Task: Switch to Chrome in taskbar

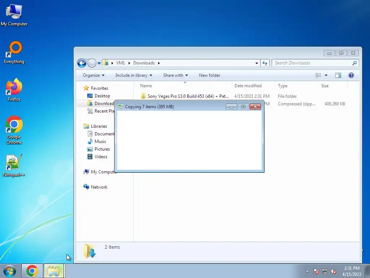Action: 32,271
